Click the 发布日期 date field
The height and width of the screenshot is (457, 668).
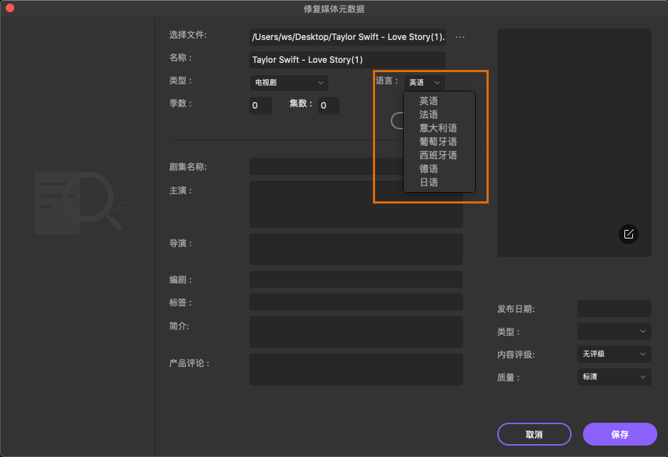pos(613,308)
